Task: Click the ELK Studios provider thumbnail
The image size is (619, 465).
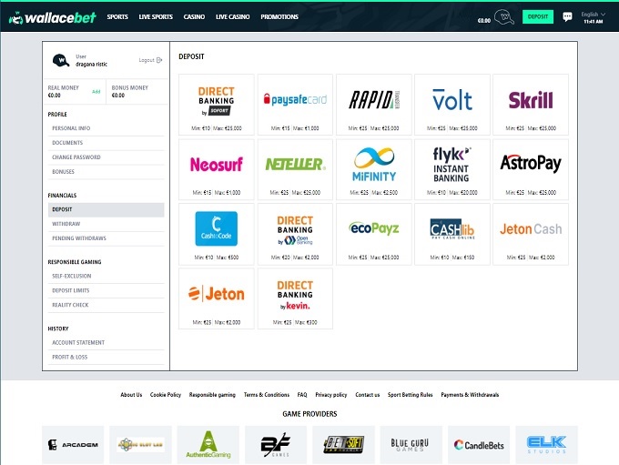Action: pyautogui.click(x=546, y=444)
